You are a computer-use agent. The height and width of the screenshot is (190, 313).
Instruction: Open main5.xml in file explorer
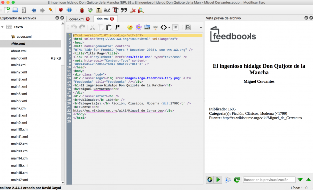point(19,94)
